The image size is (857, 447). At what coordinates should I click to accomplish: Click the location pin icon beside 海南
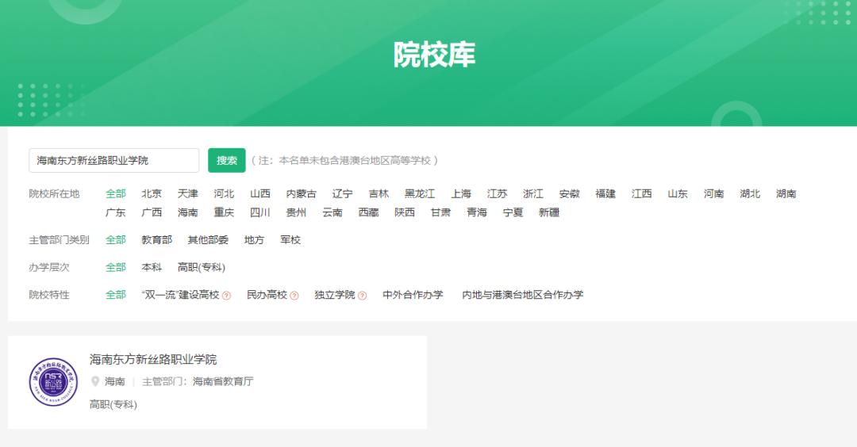[95, 381]
